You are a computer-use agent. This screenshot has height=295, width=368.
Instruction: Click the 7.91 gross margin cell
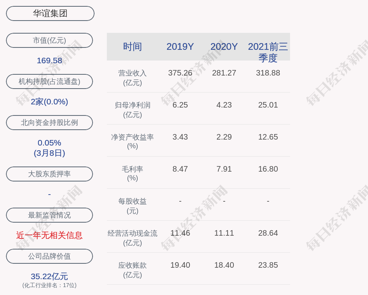tap(224, 169)
